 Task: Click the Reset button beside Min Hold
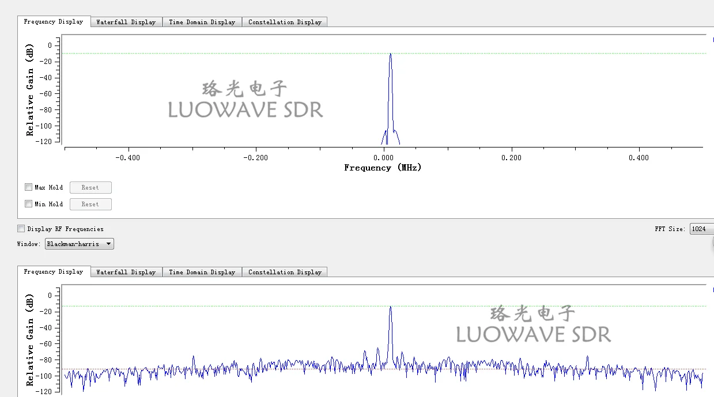tap(90, 204)
